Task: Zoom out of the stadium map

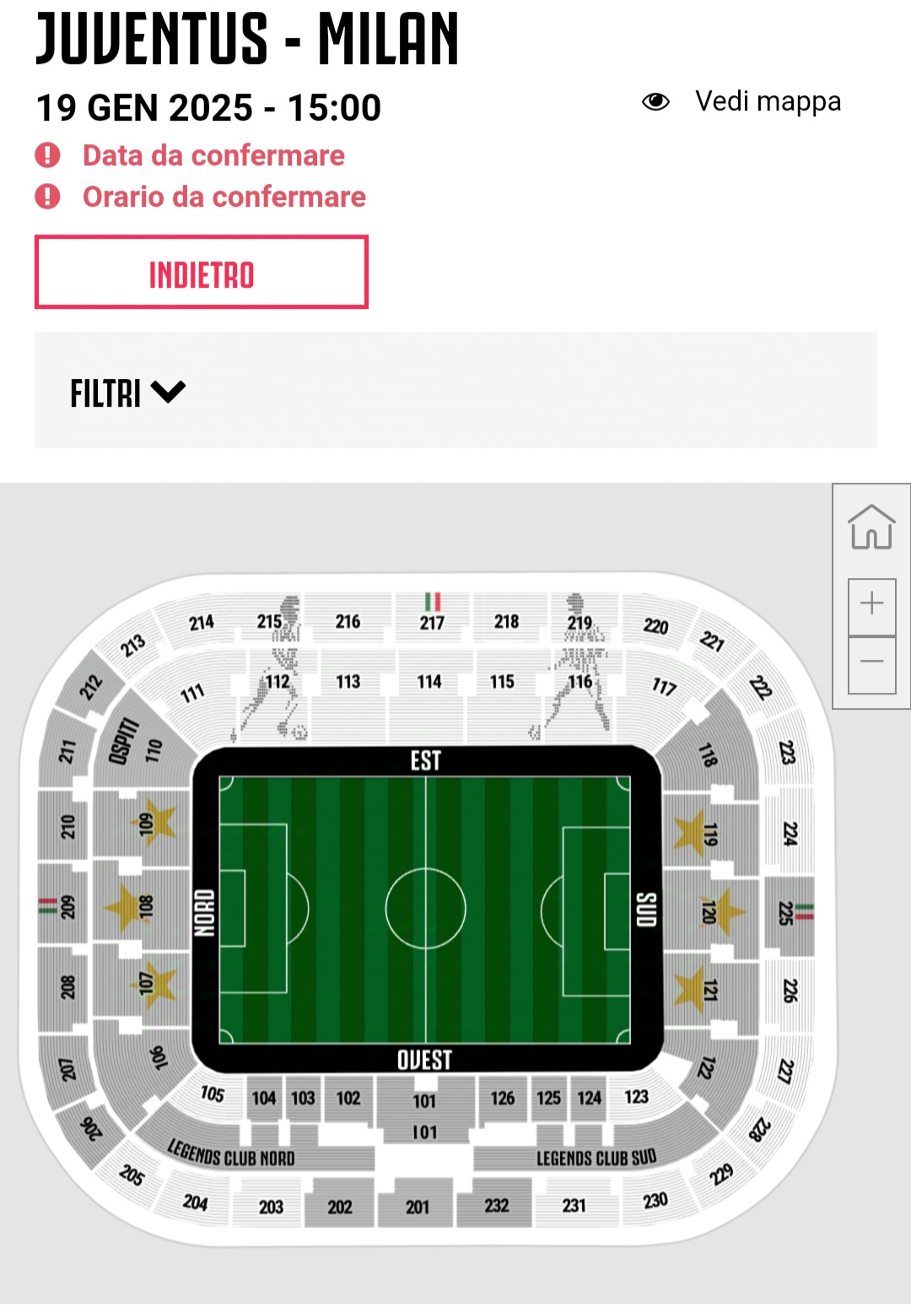Action: pyautogui.click(x=871, y=664)
